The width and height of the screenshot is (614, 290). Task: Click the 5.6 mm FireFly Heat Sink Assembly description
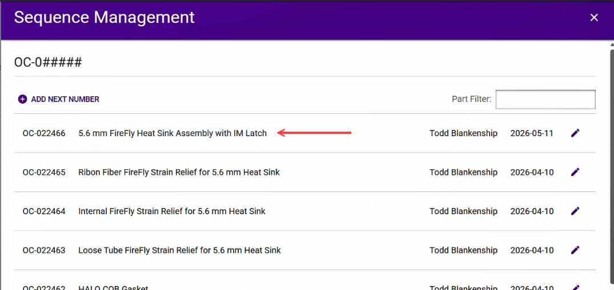pyautogui.click(x=172, y=133)
